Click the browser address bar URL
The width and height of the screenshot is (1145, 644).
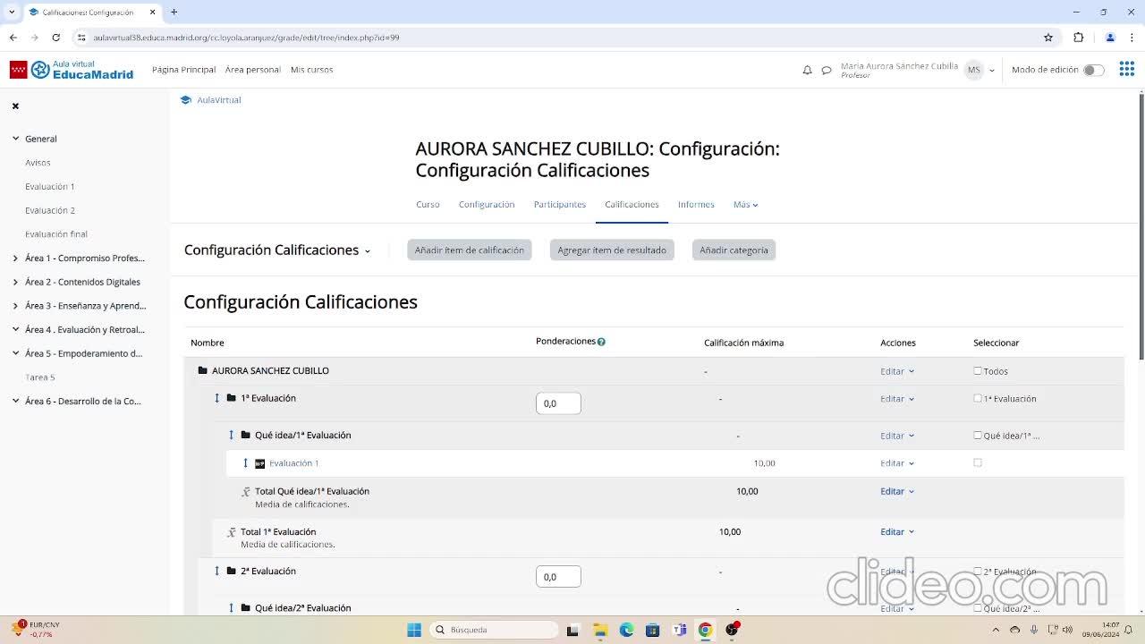coord(246,38)
